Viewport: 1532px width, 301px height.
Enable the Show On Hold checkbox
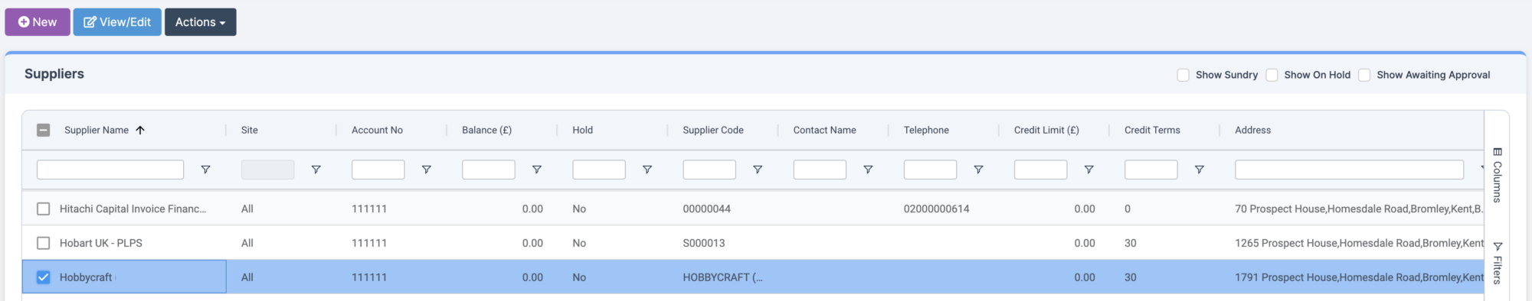coord(1272,75)
